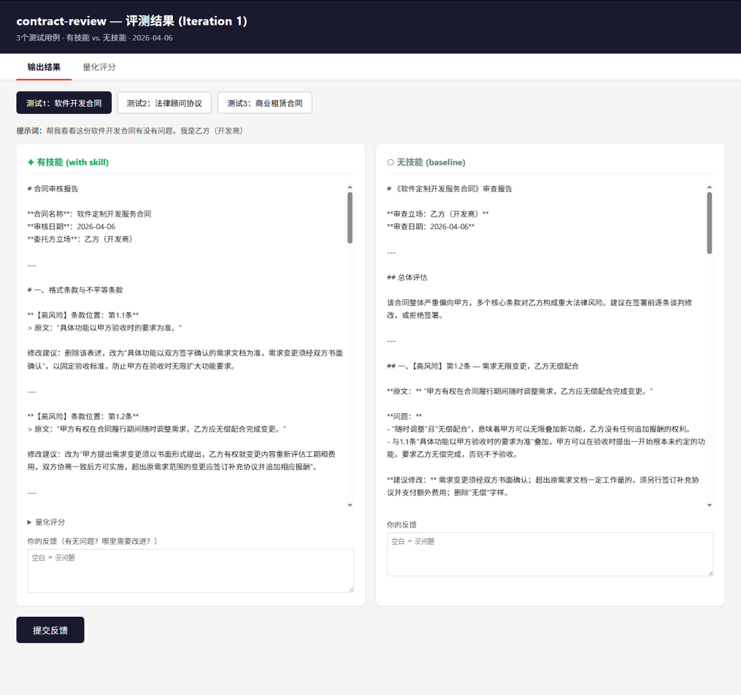Click the green sparkle icon beside 有技能
The width and height of the screenshot is (741, 695).
click(31, 163)
